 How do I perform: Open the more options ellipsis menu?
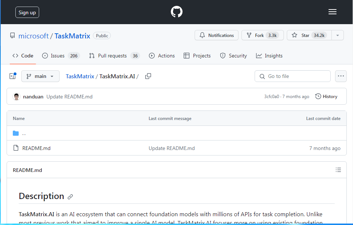[341, 76]
